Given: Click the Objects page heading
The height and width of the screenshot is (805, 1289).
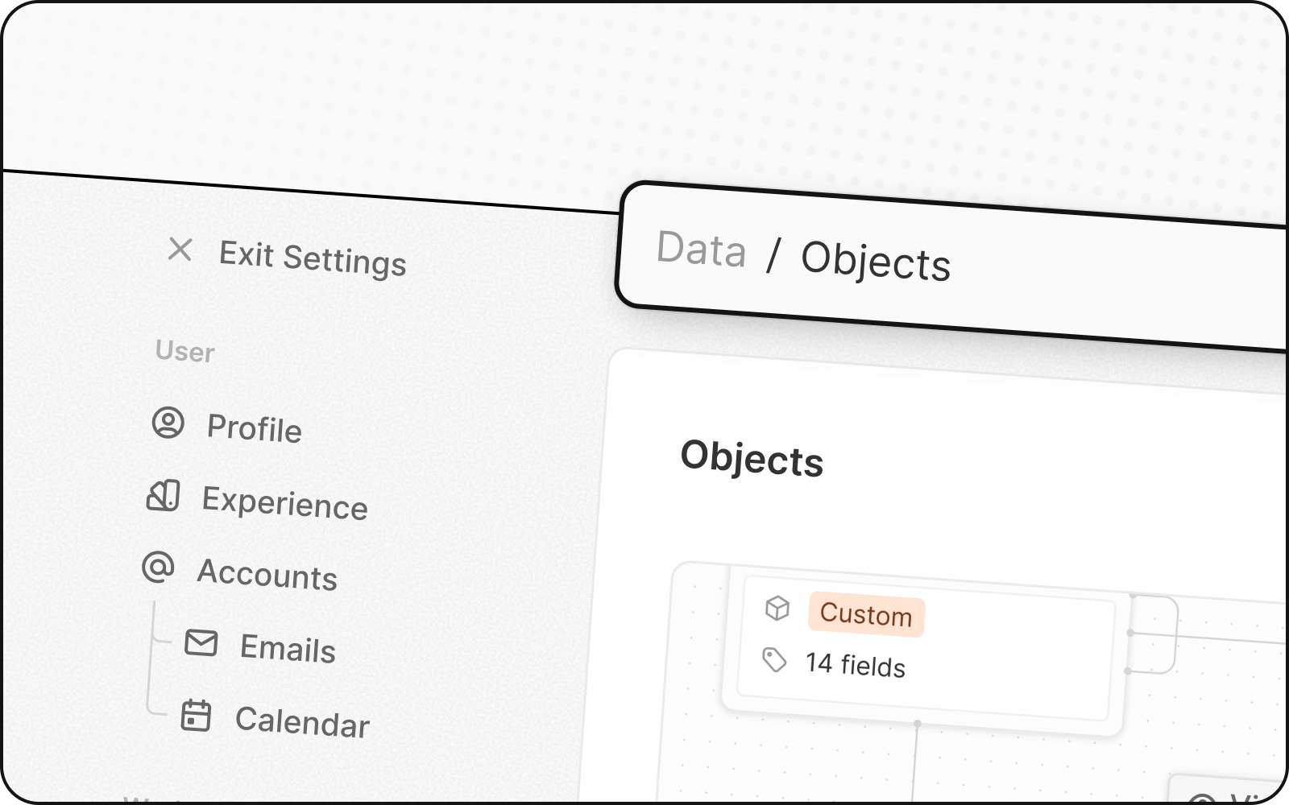Looking at the screenshot, I should pos(752,460).
